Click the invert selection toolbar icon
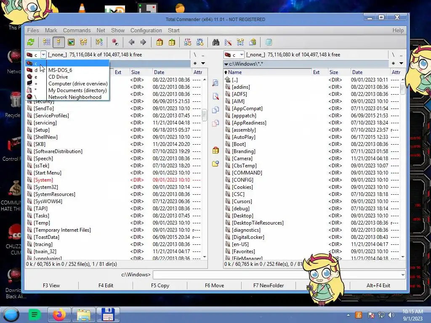Image resolution: width=431 pixels, height=323 pixels. click(x=99, y=42)
